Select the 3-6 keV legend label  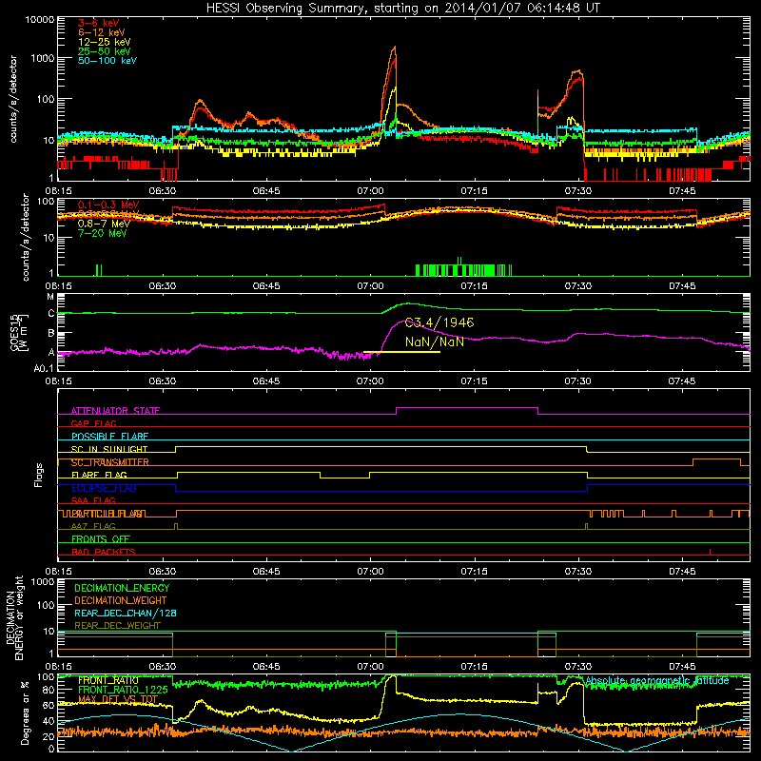point(99,23)
